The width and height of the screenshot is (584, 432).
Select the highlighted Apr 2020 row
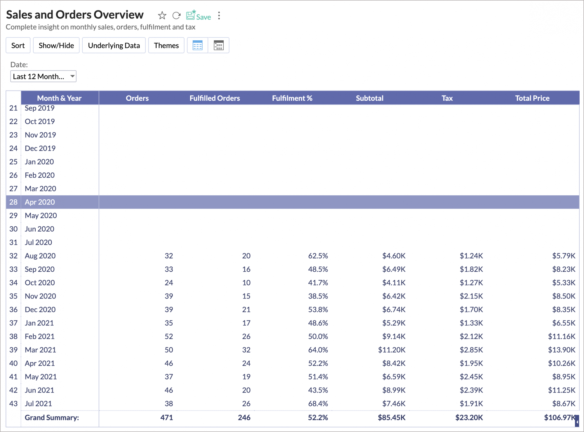[40, 202]
